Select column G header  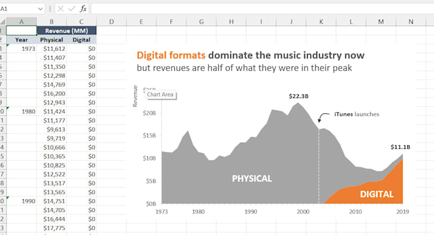(202, 22)
